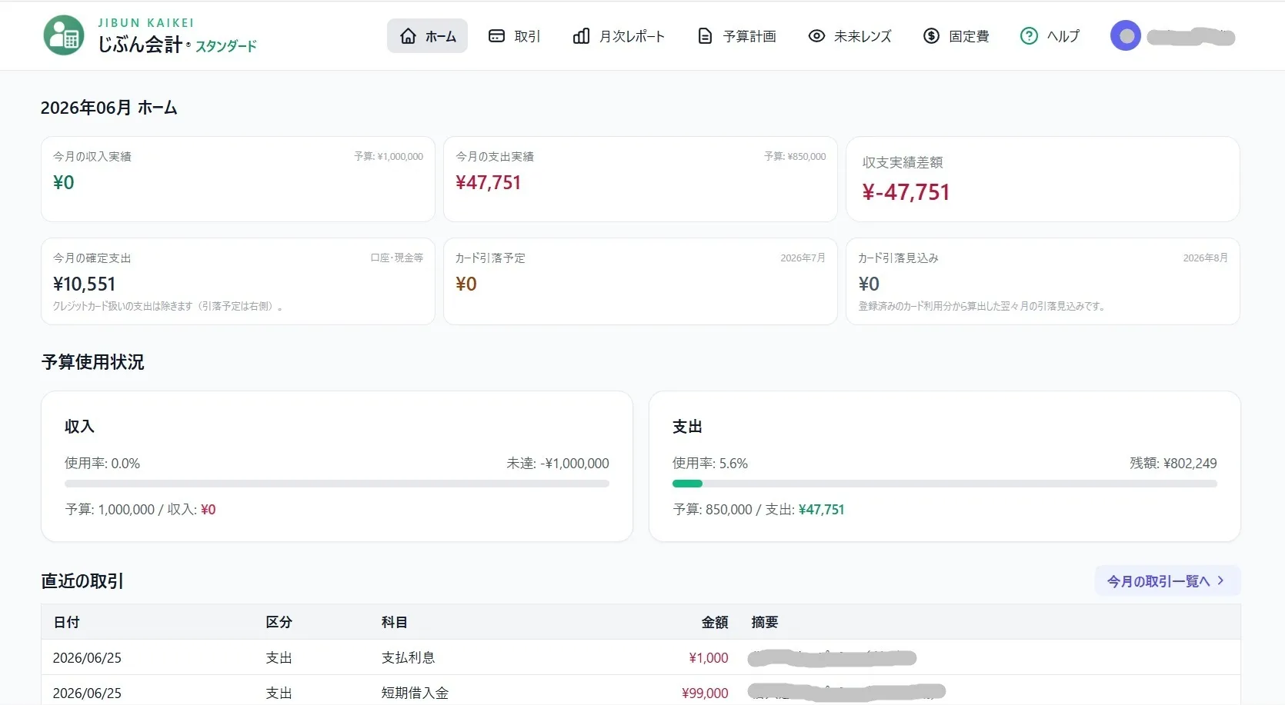1285x705 pixels.
Task: Open the blurred user account name menu
Action: tap(1191, 36)
